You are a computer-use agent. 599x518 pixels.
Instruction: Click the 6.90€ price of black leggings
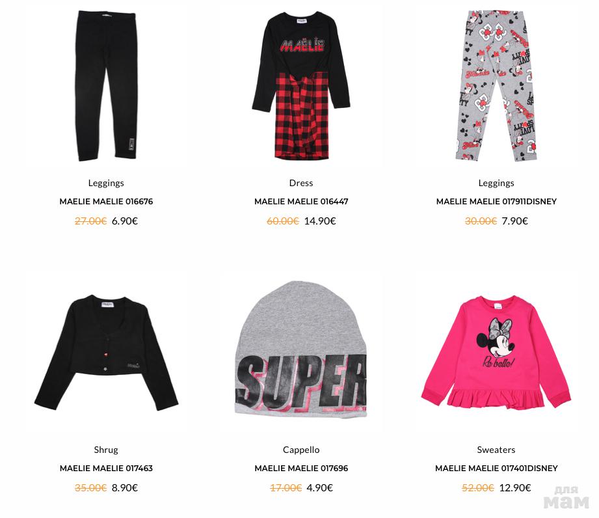point(125,221)
